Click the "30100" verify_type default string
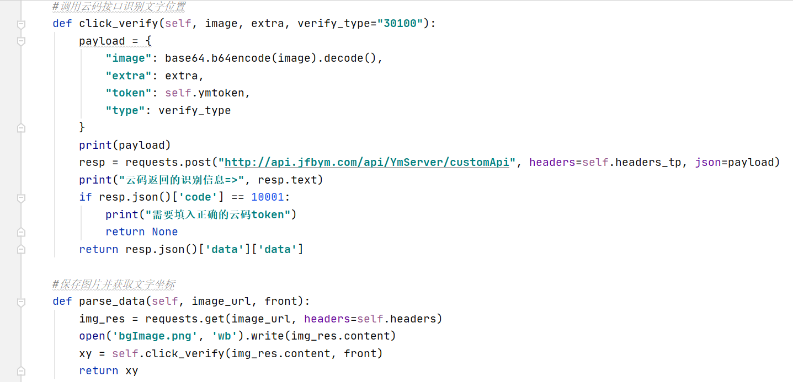 (x=400, y=23)
